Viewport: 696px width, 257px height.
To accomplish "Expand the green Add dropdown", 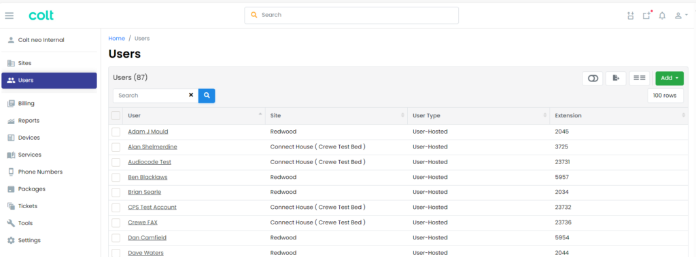I will pyautogui.click(x=669, y=78).
